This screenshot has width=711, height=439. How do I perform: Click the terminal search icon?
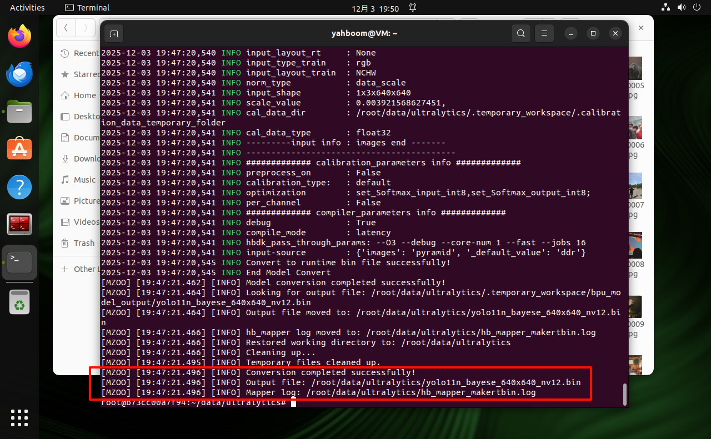point(520,33)
